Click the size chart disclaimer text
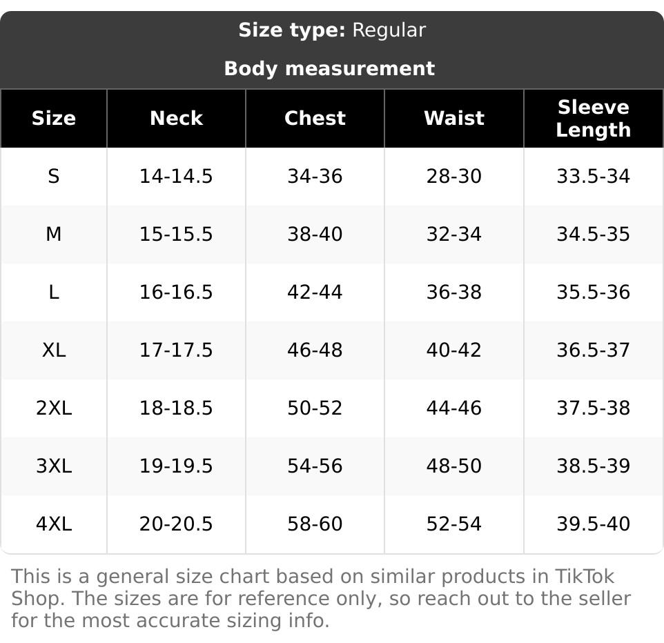This screenshot has height=643, width=664. (320, 598)
